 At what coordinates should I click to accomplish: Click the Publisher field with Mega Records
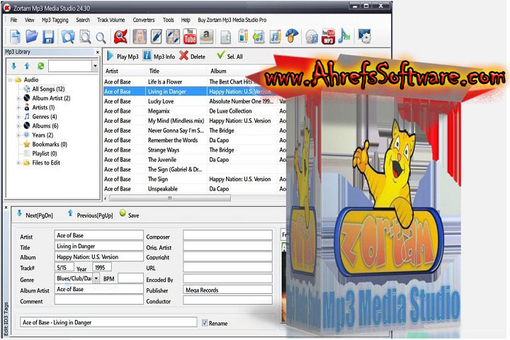[227, 290]
